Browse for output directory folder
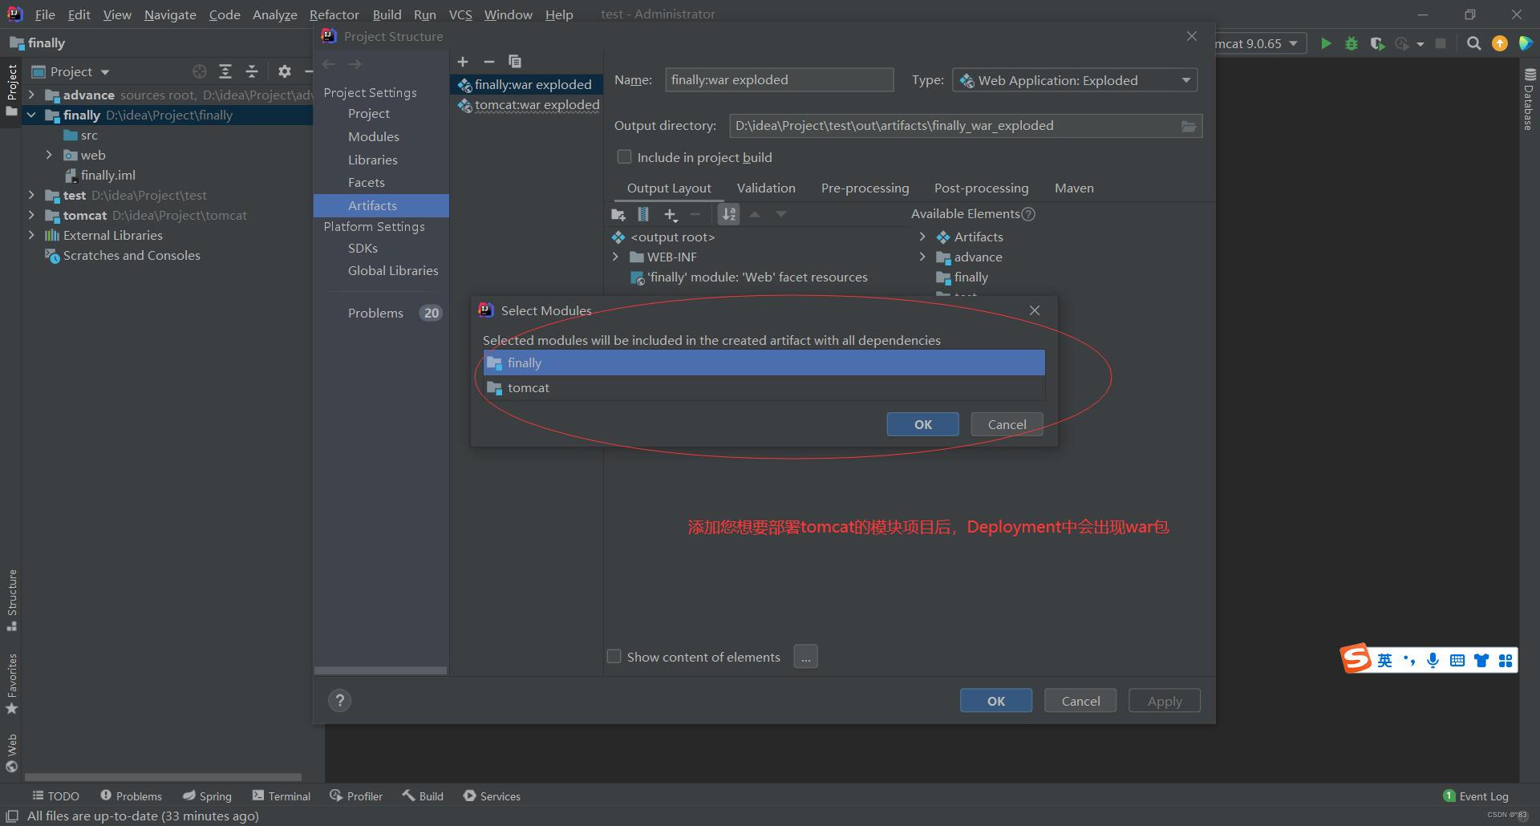The height and width of the screenshot is (826, 1540). tap(1189, 126)
